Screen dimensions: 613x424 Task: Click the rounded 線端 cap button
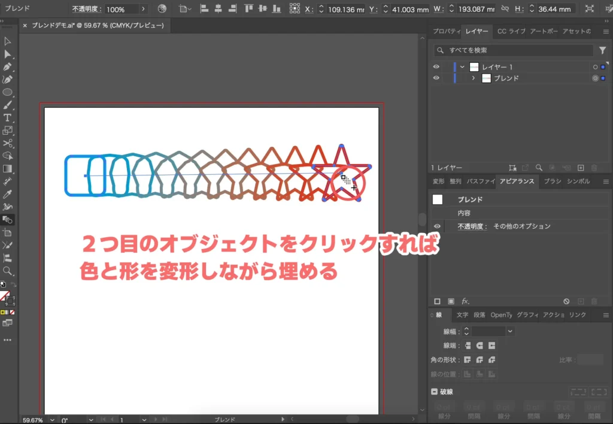[481, 346]
